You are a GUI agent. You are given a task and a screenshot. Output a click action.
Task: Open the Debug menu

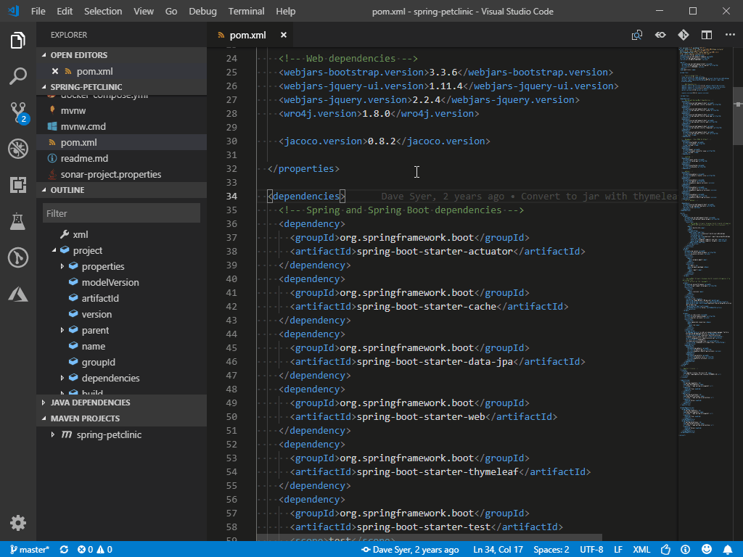[202, 11]
